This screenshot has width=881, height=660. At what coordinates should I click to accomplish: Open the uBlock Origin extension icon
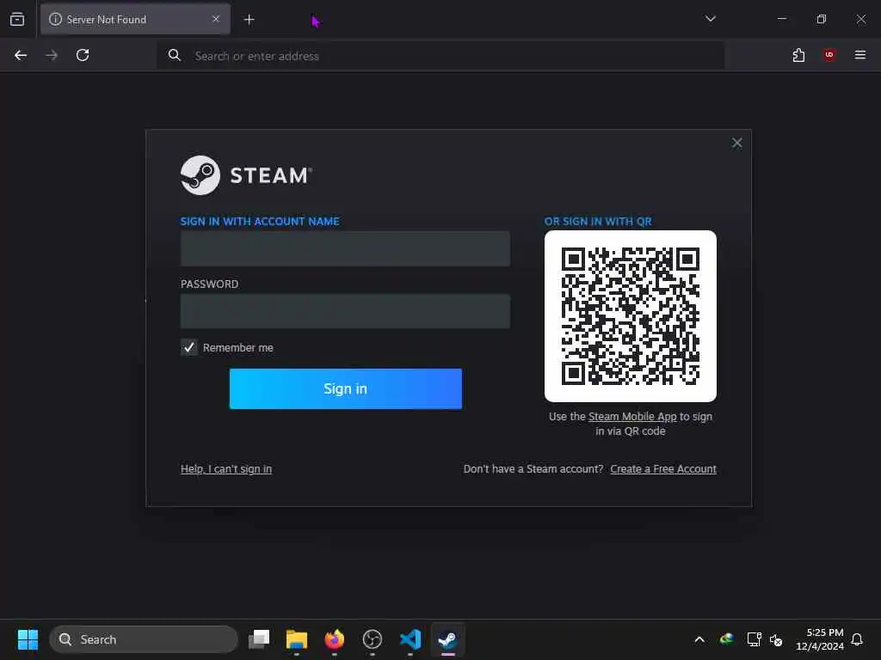tap(829, 55)
